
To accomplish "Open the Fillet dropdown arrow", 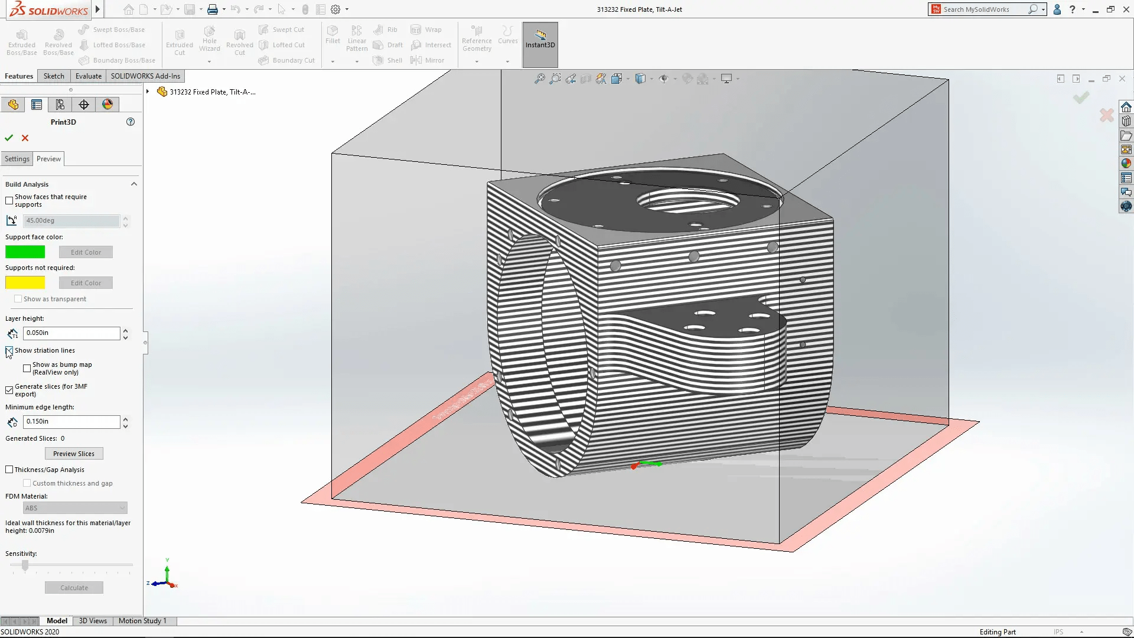I will coord(333,61).
